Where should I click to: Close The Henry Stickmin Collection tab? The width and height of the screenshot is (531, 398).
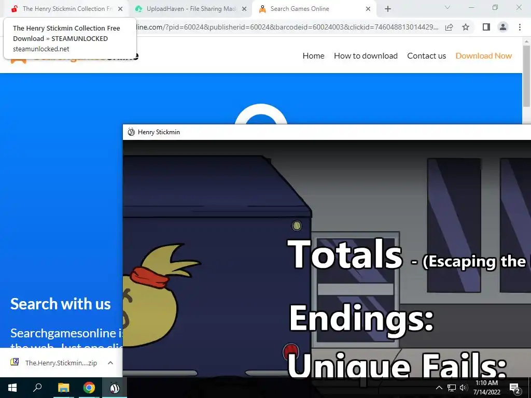coord(120,9)
